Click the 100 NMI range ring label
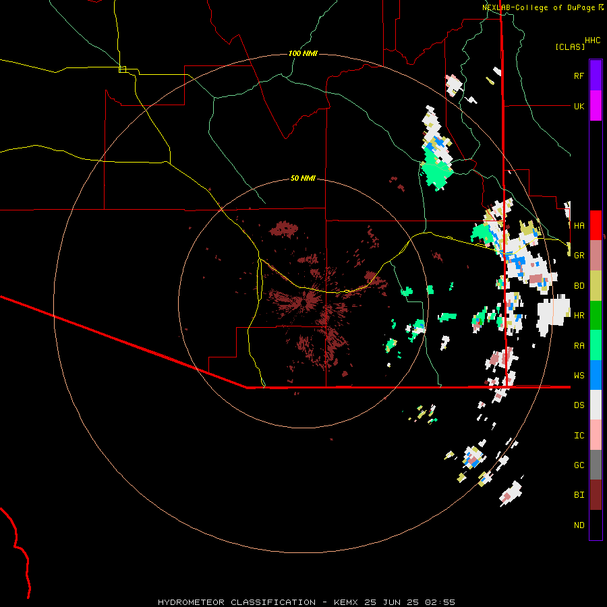607x607 pixels. coord(303,53)
